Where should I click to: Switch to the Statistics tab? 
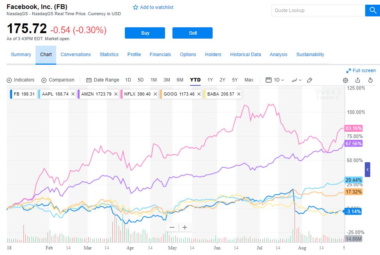click(x=109, y=55)
